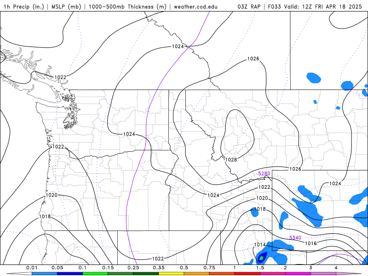Click the red 1 inch colorbar segment
Image resolution: width=368 pixels, height=276 pixels.
click(x=247, y=273)
